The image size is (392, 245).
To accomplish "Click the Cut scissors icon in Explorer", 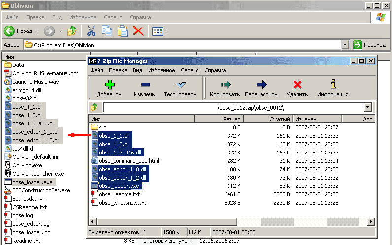I will (x=91, y=31).
